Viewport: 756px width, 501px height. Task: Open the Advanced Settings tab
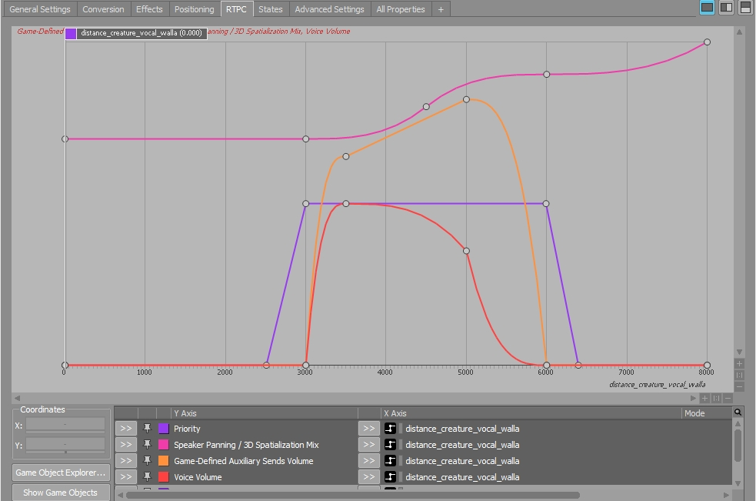329,9
